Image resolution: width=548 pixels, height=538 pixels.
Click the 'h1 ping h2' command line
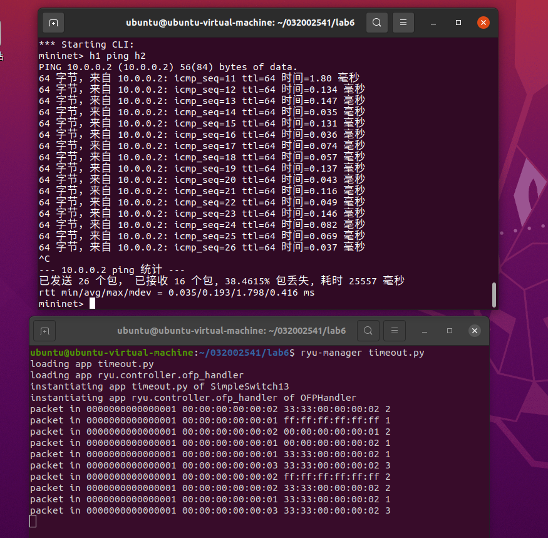pos(92,56)
